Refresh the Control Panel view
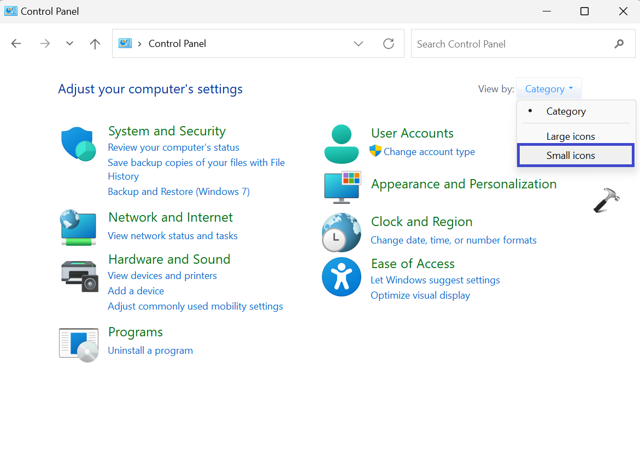This screenshot has height=475, width=640. pos(389,44)
